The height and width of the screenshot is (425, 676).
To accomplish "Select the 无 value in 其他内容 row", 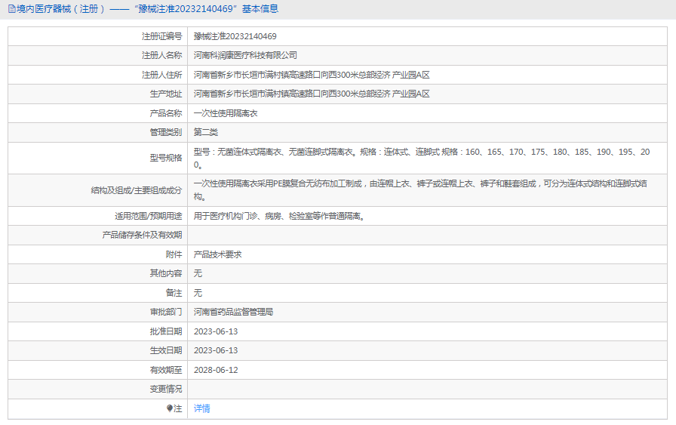I will [198, 273].
